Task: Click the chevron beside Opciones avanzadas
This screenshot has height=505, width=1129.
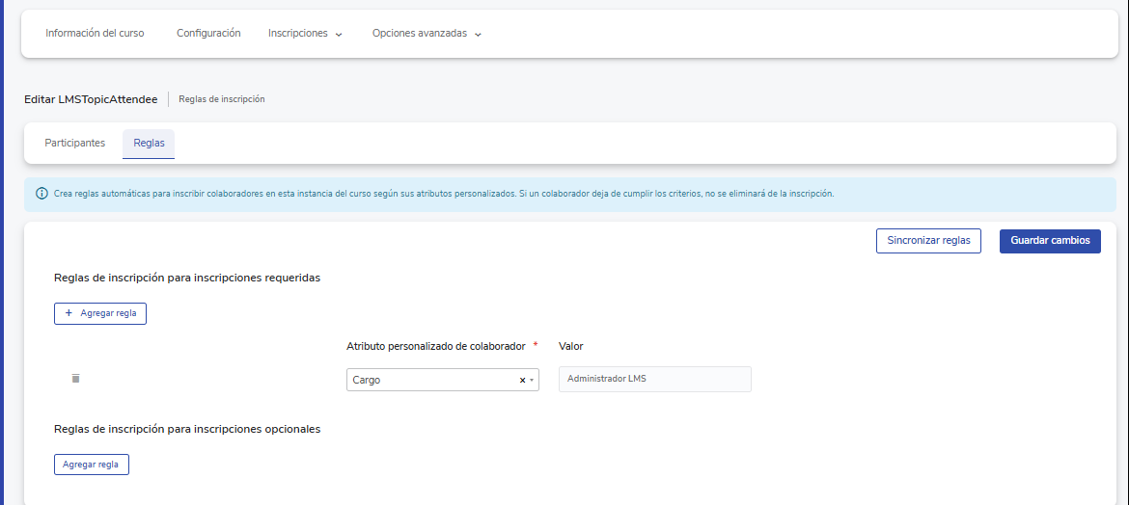Action: pyautogui.click(x=479, y=35)
